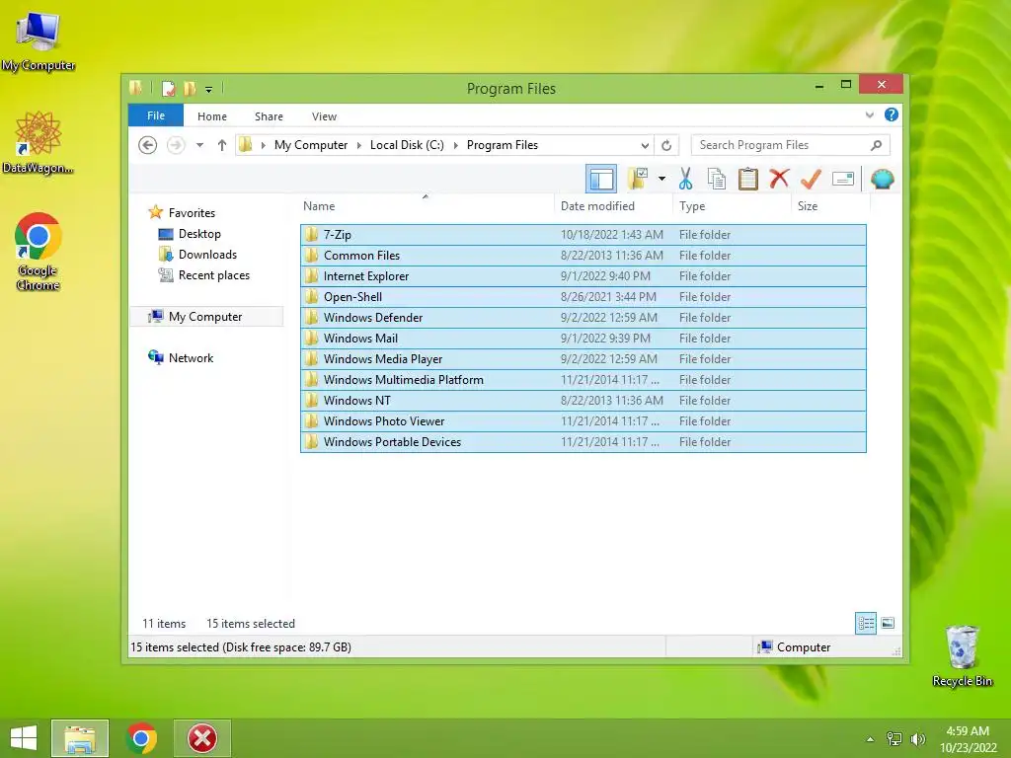Click the Rename icon in toolbar

843,179
